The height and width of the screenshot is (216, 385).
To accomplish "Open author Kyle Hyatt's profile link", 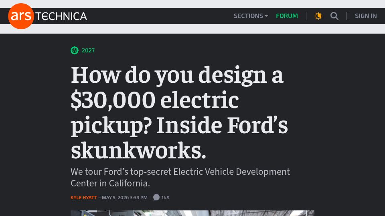I will 84,198.
